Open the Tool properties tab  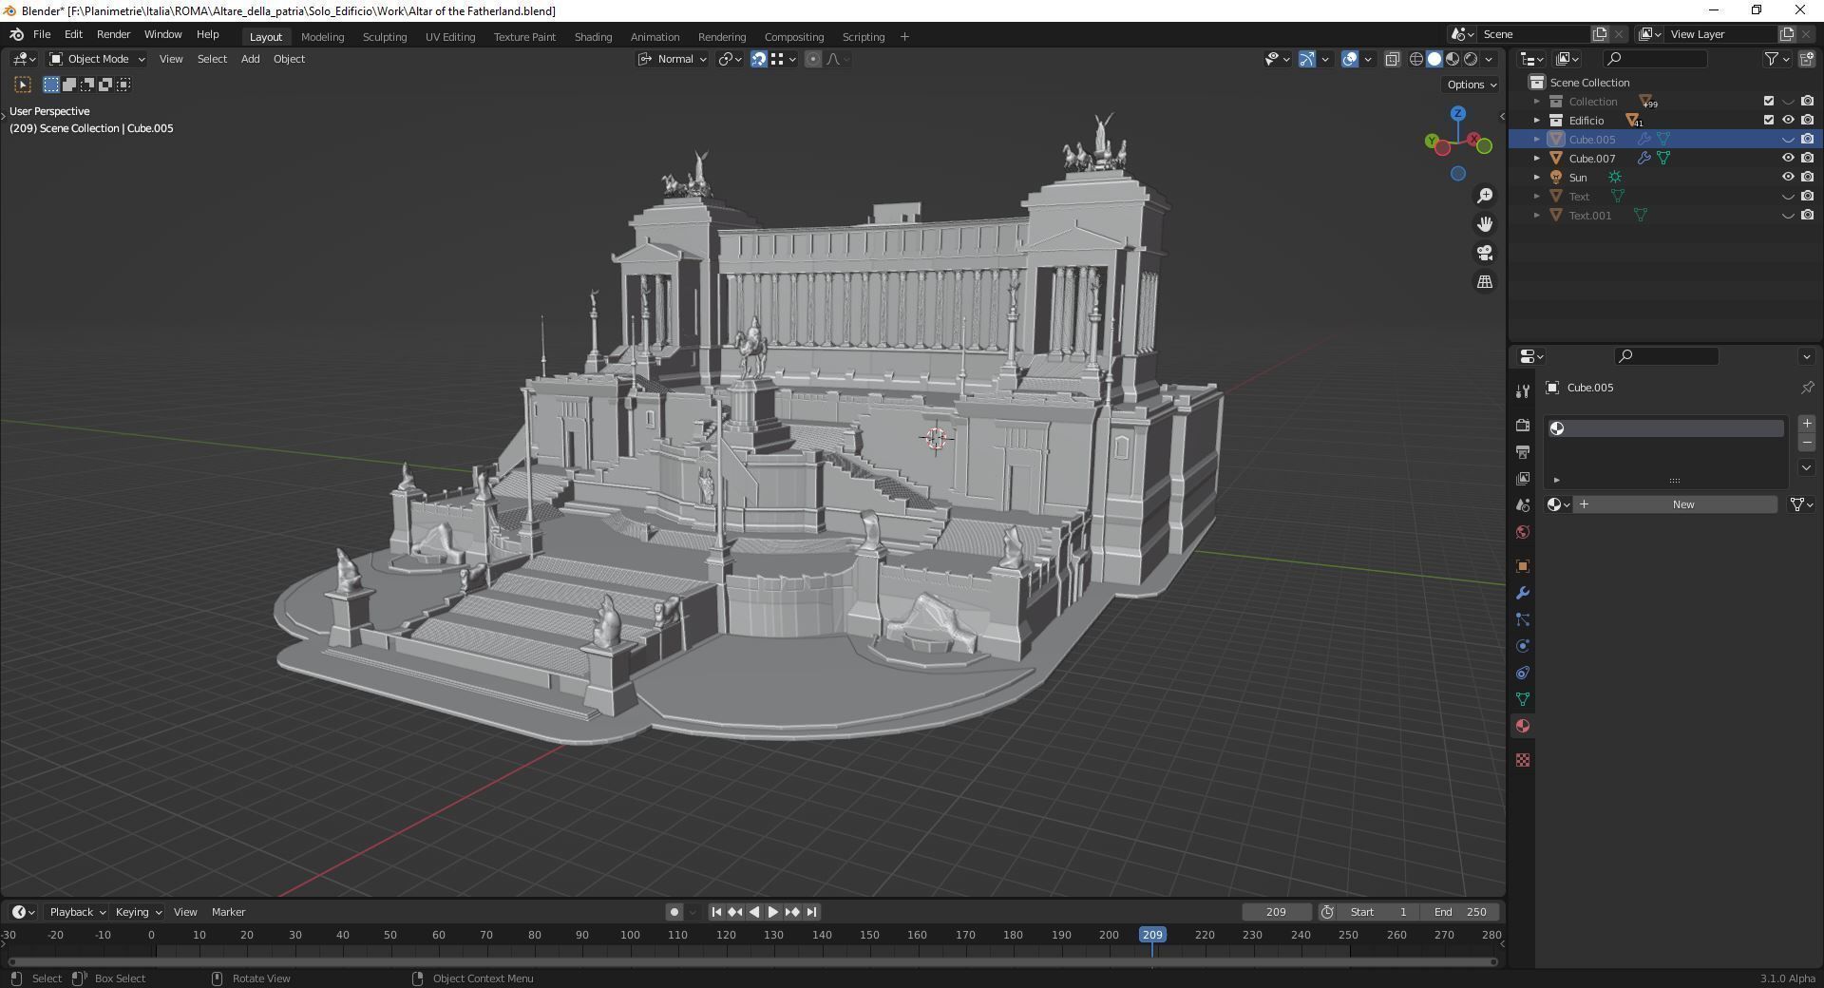point(1523,391)
